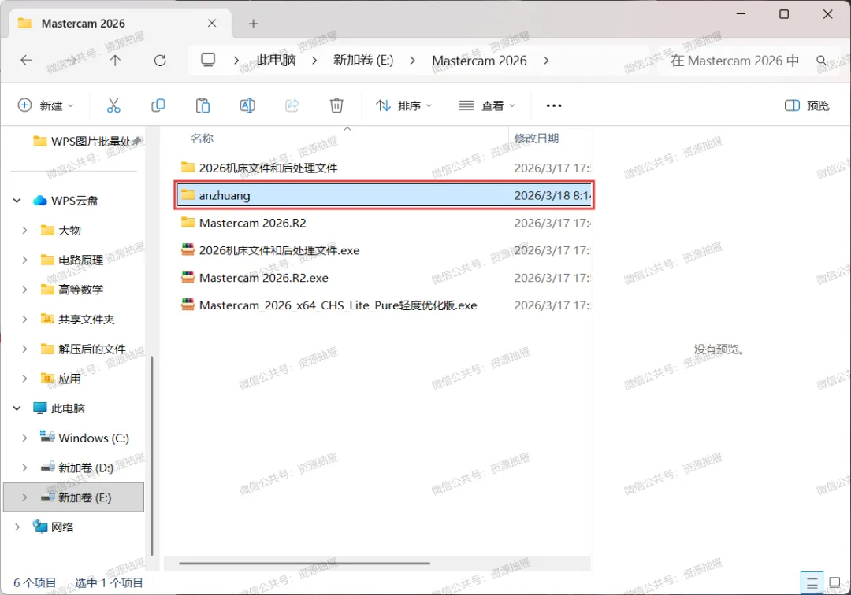Screen dimensions: 851x595
Task: Click chevron after 新加卷 (E:) in address bar
Action: tap(412, 61)
